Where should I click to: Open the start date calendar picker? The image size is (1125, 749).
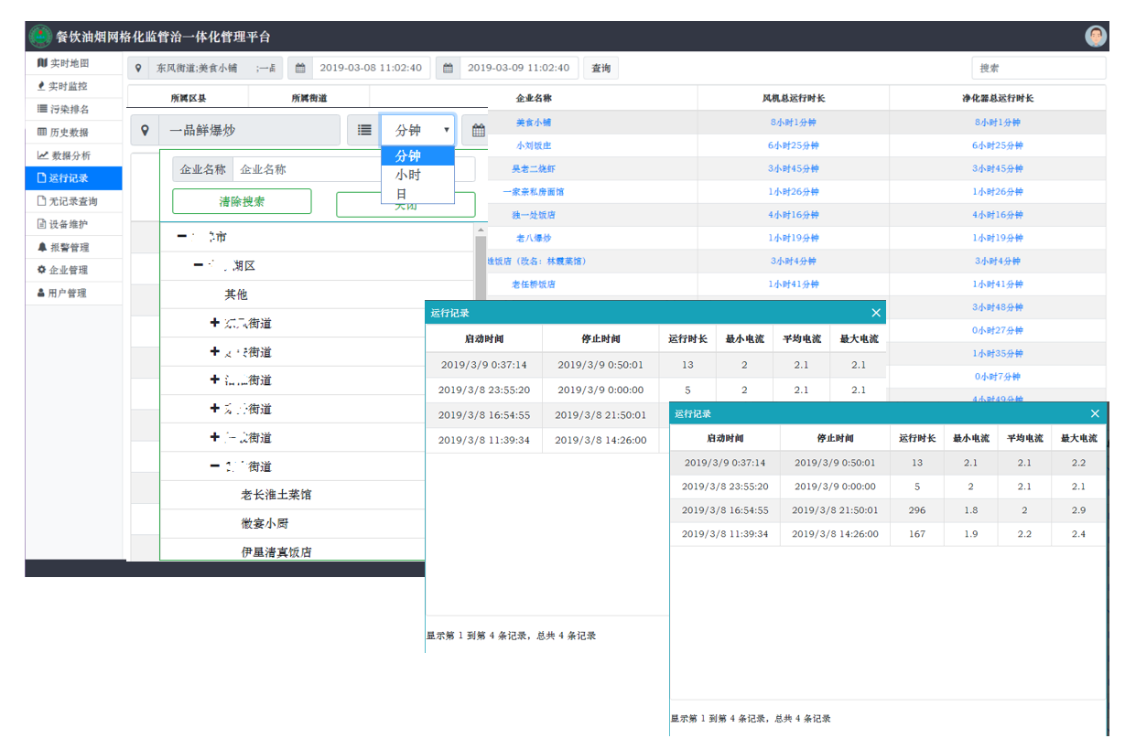click(x=300, y=67)
